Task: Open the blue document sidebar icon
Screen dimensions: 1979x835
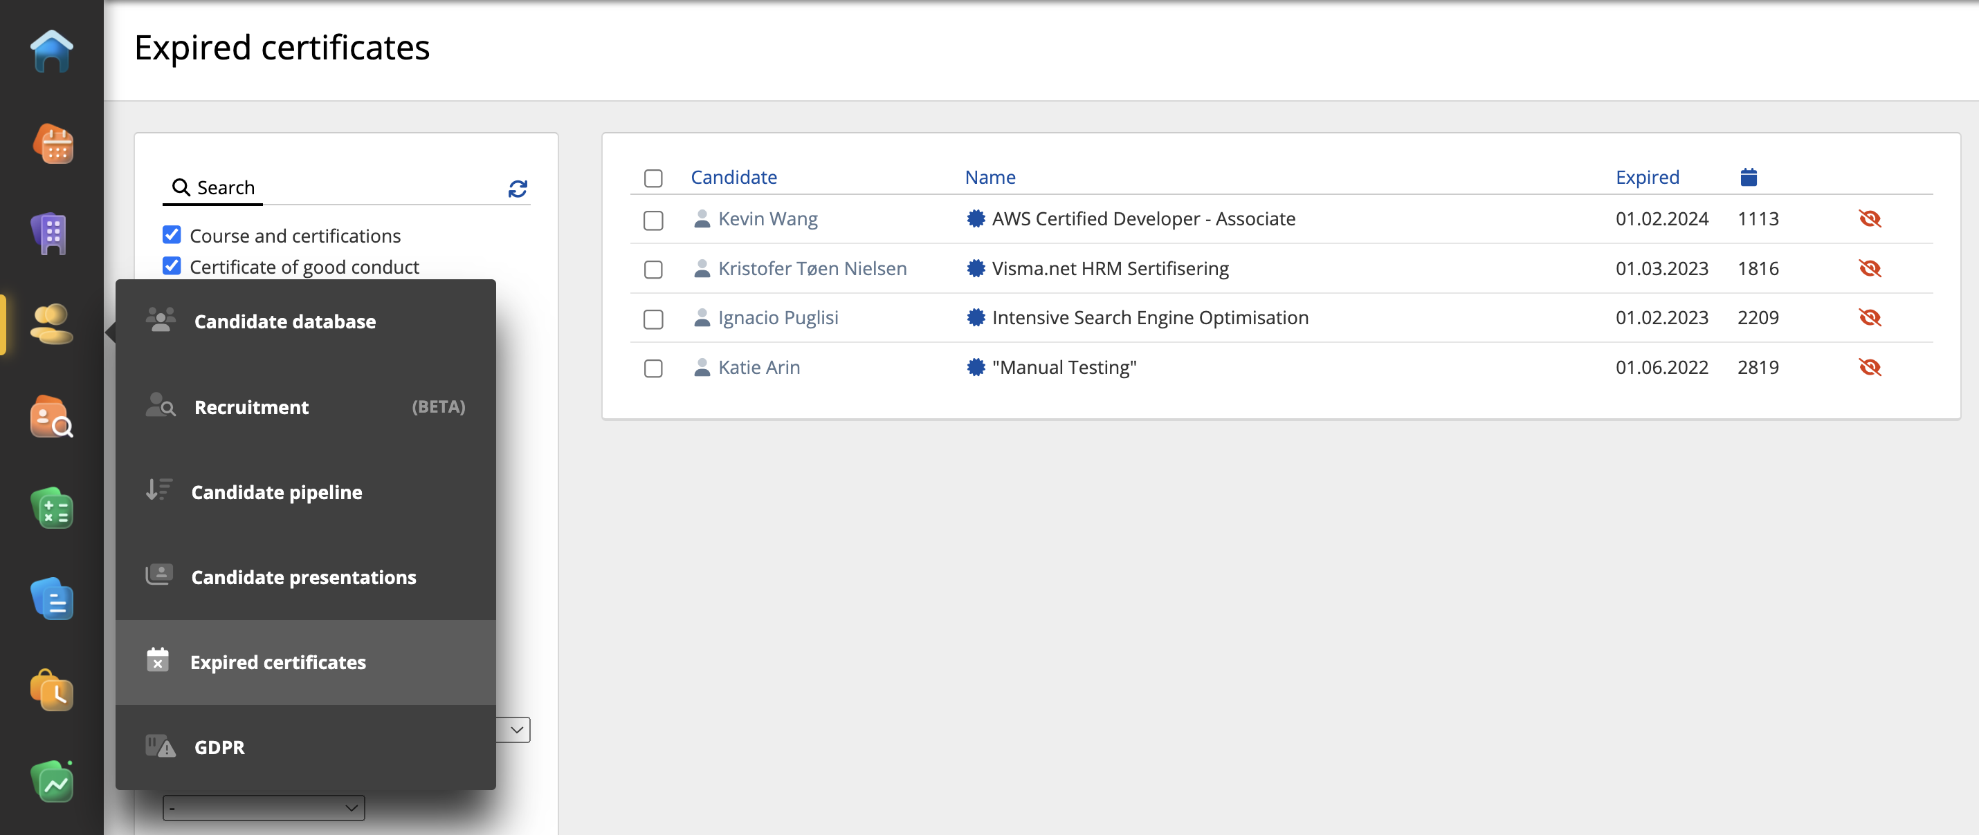Action: 52,599
